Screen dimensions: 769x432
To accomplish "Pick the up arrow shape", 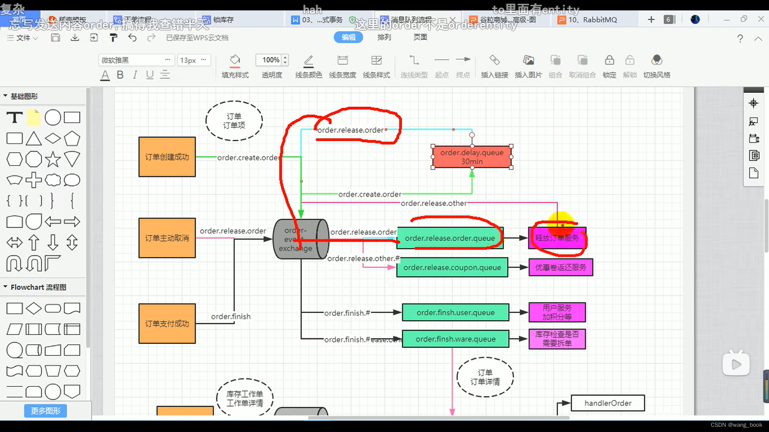I will (34, 242).
